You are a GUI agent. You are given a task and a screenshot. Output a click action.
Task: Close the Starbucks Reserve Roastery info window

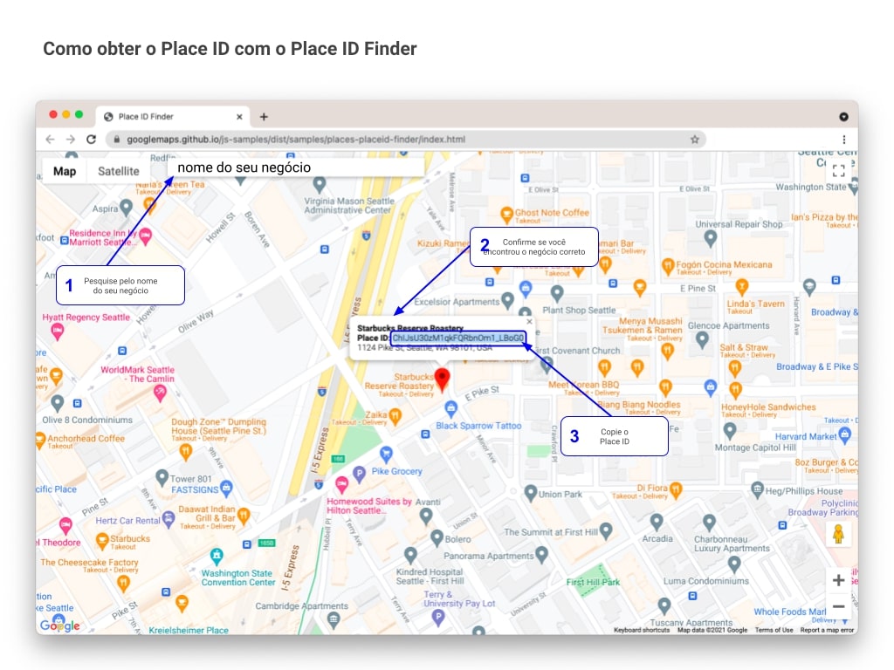point(530,321)
